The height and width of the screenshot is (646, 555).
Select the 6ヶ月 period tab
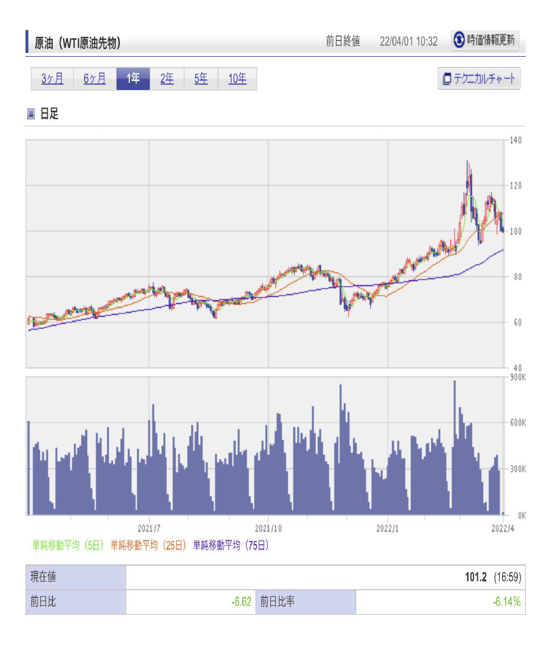point(95,79)
